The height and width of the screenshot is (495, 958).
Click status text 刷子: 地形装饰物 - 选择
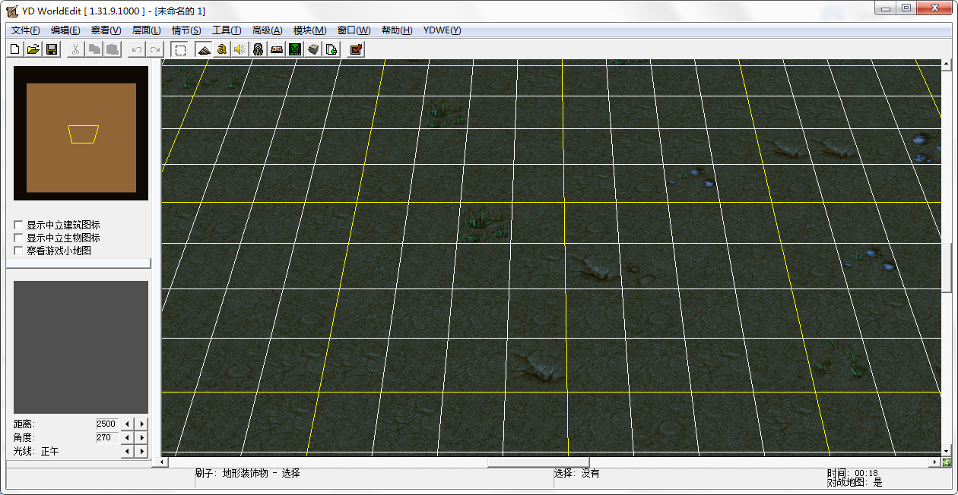pyautogui.click(x=248, y=473)
